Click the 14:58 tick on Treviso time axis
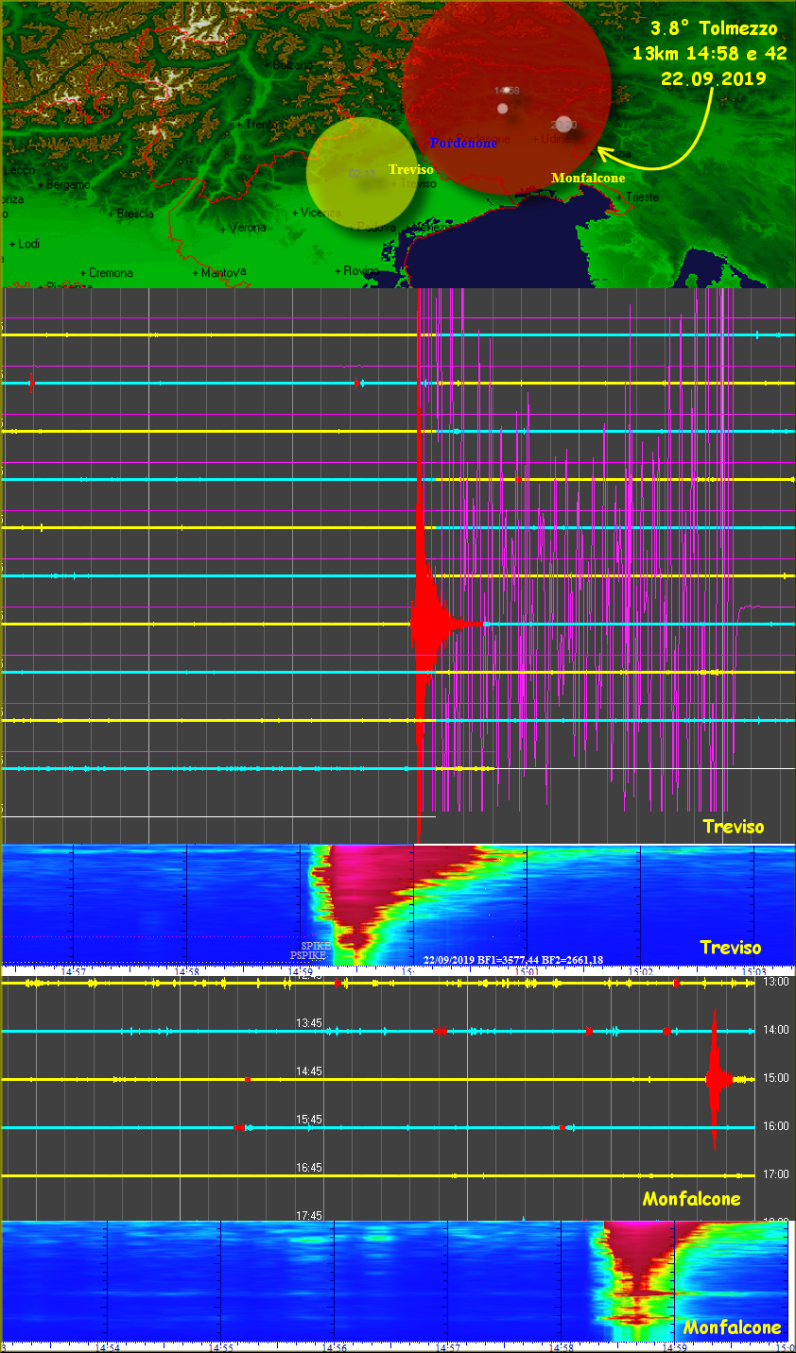 coord(187,970)
